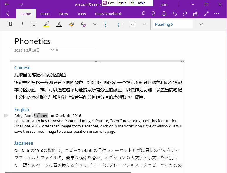The image size is (227, 173).
Task: Add a To-Do checkbox tag
Action: [x=133, y=24]
